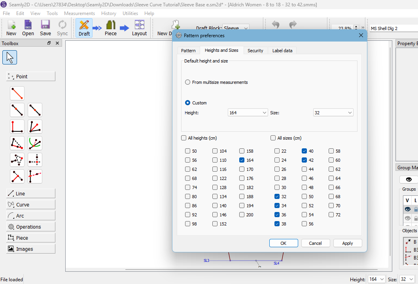Select the point along line tool
The height and width of the screenshot is (284, 418).
17,110
